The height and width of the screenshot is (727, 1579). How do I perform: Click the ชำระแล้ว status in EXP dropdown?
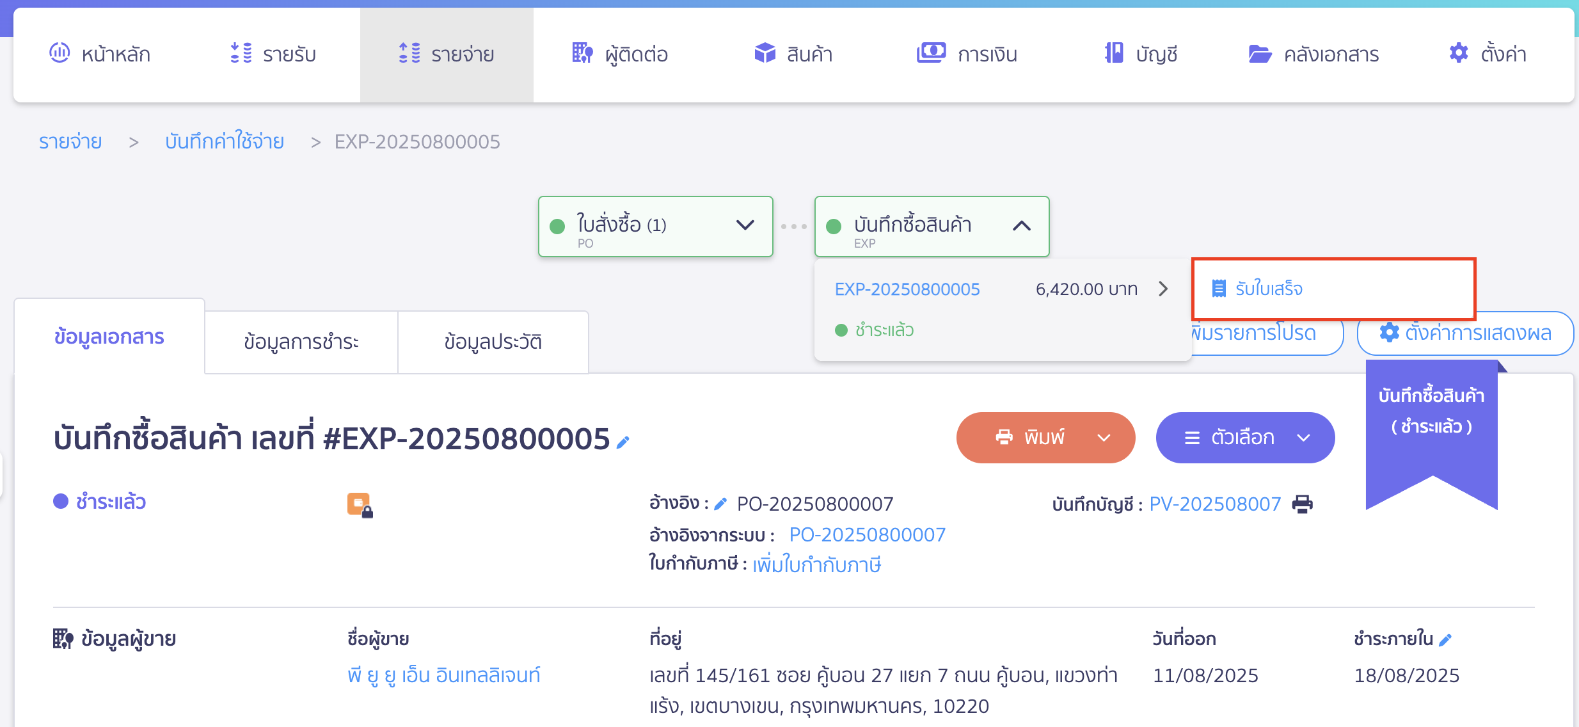click(x=875, y=330)
